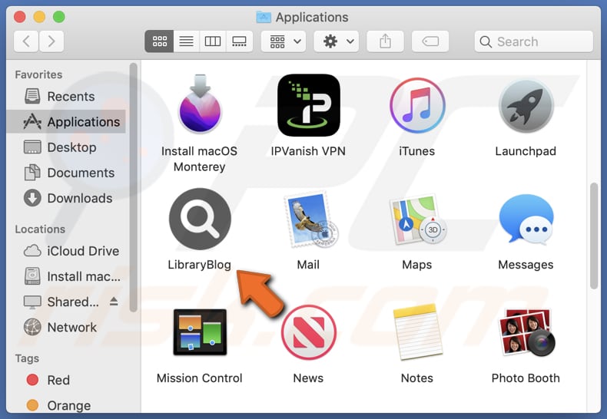This screenshot has width=607, height=419.
Task: Select the News app icon
Action: click(x=309, y=332)
